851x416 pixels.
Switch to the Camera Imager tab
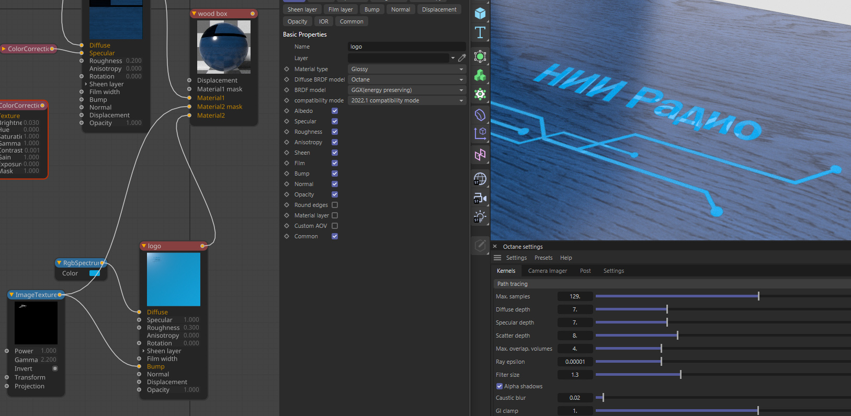(548, 271)
